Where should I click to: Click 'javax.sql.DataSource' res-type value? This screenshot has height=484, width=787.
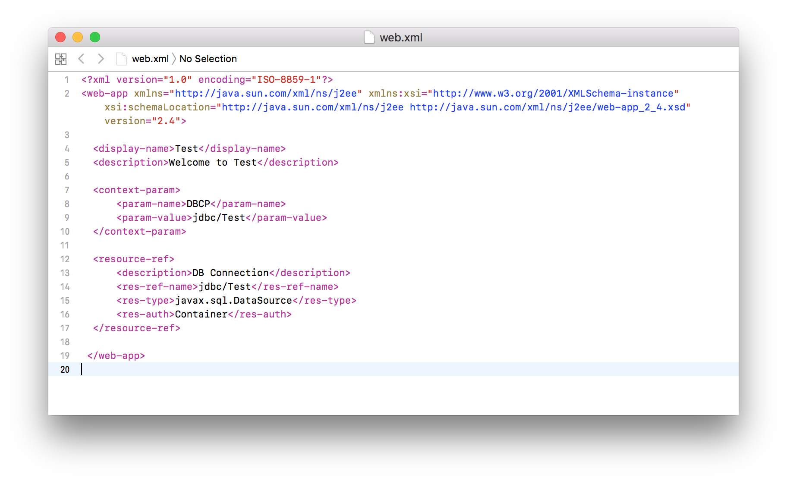click(x=233, y=301)
